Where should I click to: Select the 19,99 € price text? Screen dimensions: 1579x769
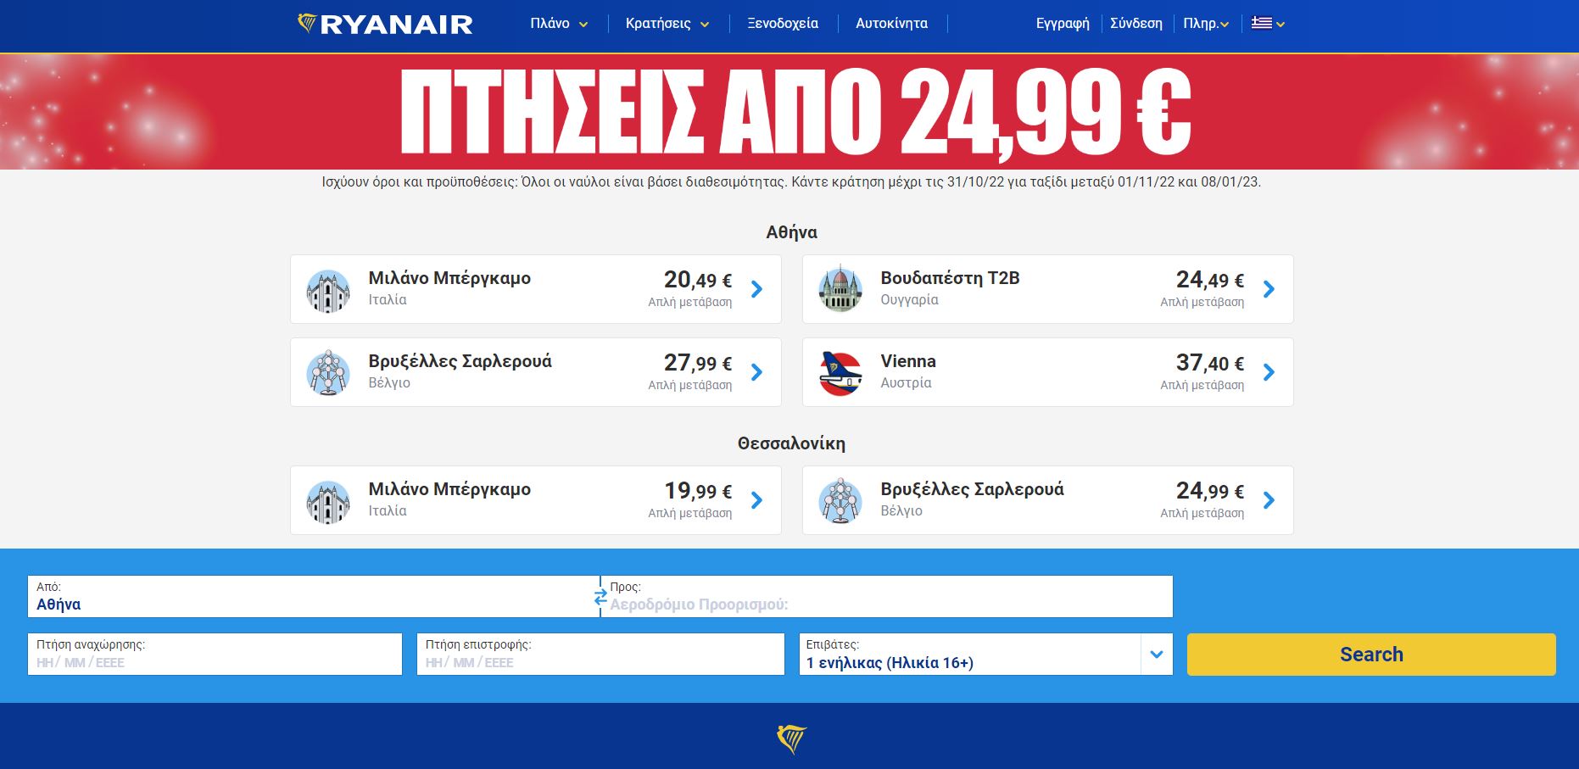point(698,491)
